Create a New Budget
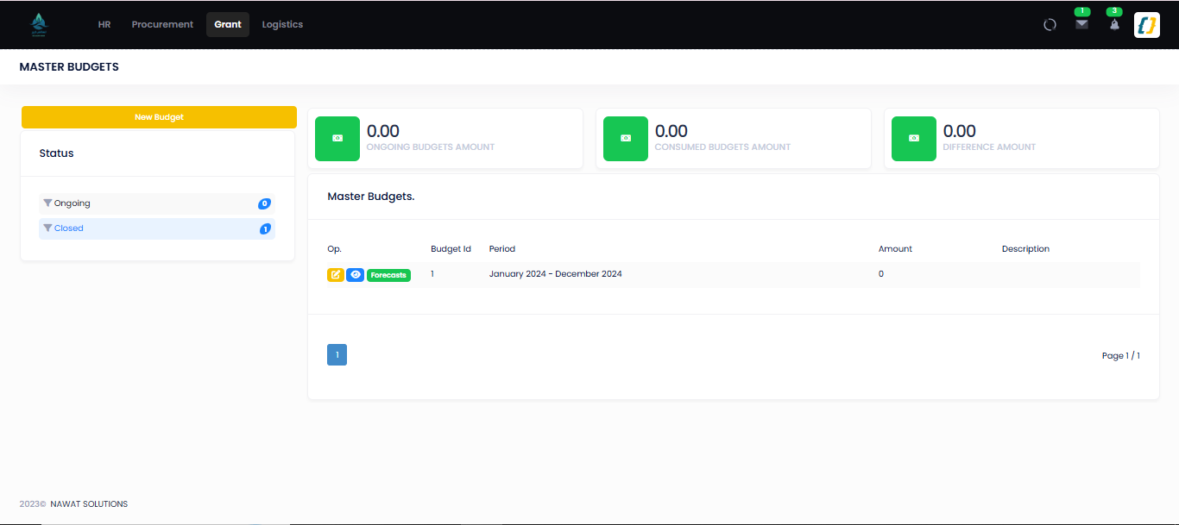This screenshot has height=525, width=1179. (159, 117)
